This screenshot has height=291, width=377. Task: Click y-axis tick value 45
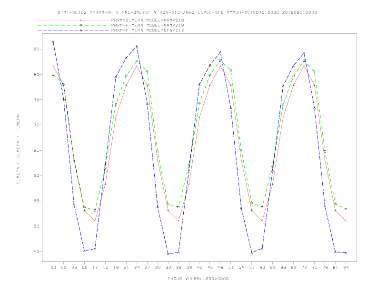coord(37,252)
